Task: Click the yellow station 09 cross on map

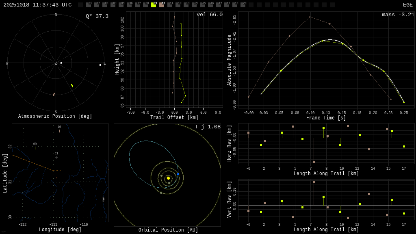Action: tap(35, 148)
